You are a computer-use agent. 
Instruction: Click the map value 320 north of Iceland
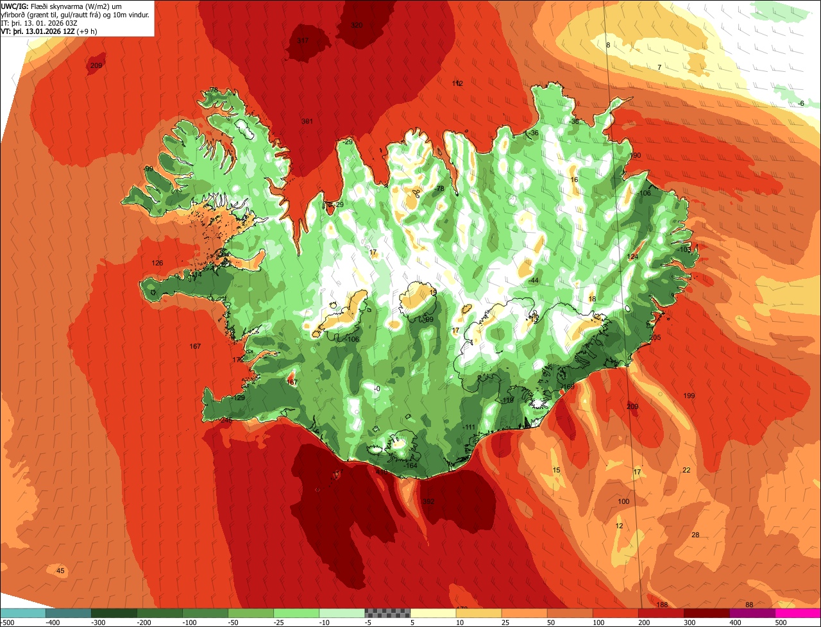[x=357, y=25]
